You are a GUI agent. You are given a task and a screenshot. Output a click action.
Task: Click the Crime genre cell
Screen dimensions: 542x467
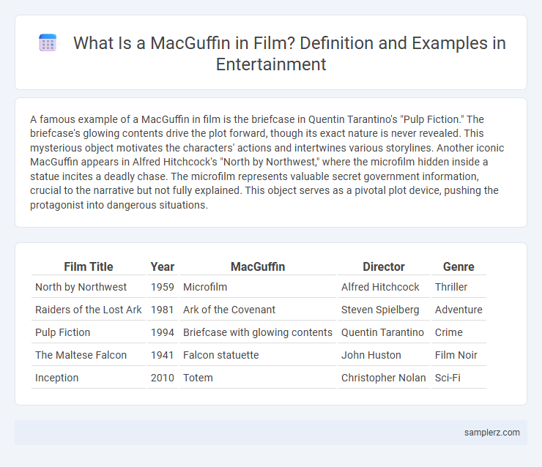pos(459,332)
